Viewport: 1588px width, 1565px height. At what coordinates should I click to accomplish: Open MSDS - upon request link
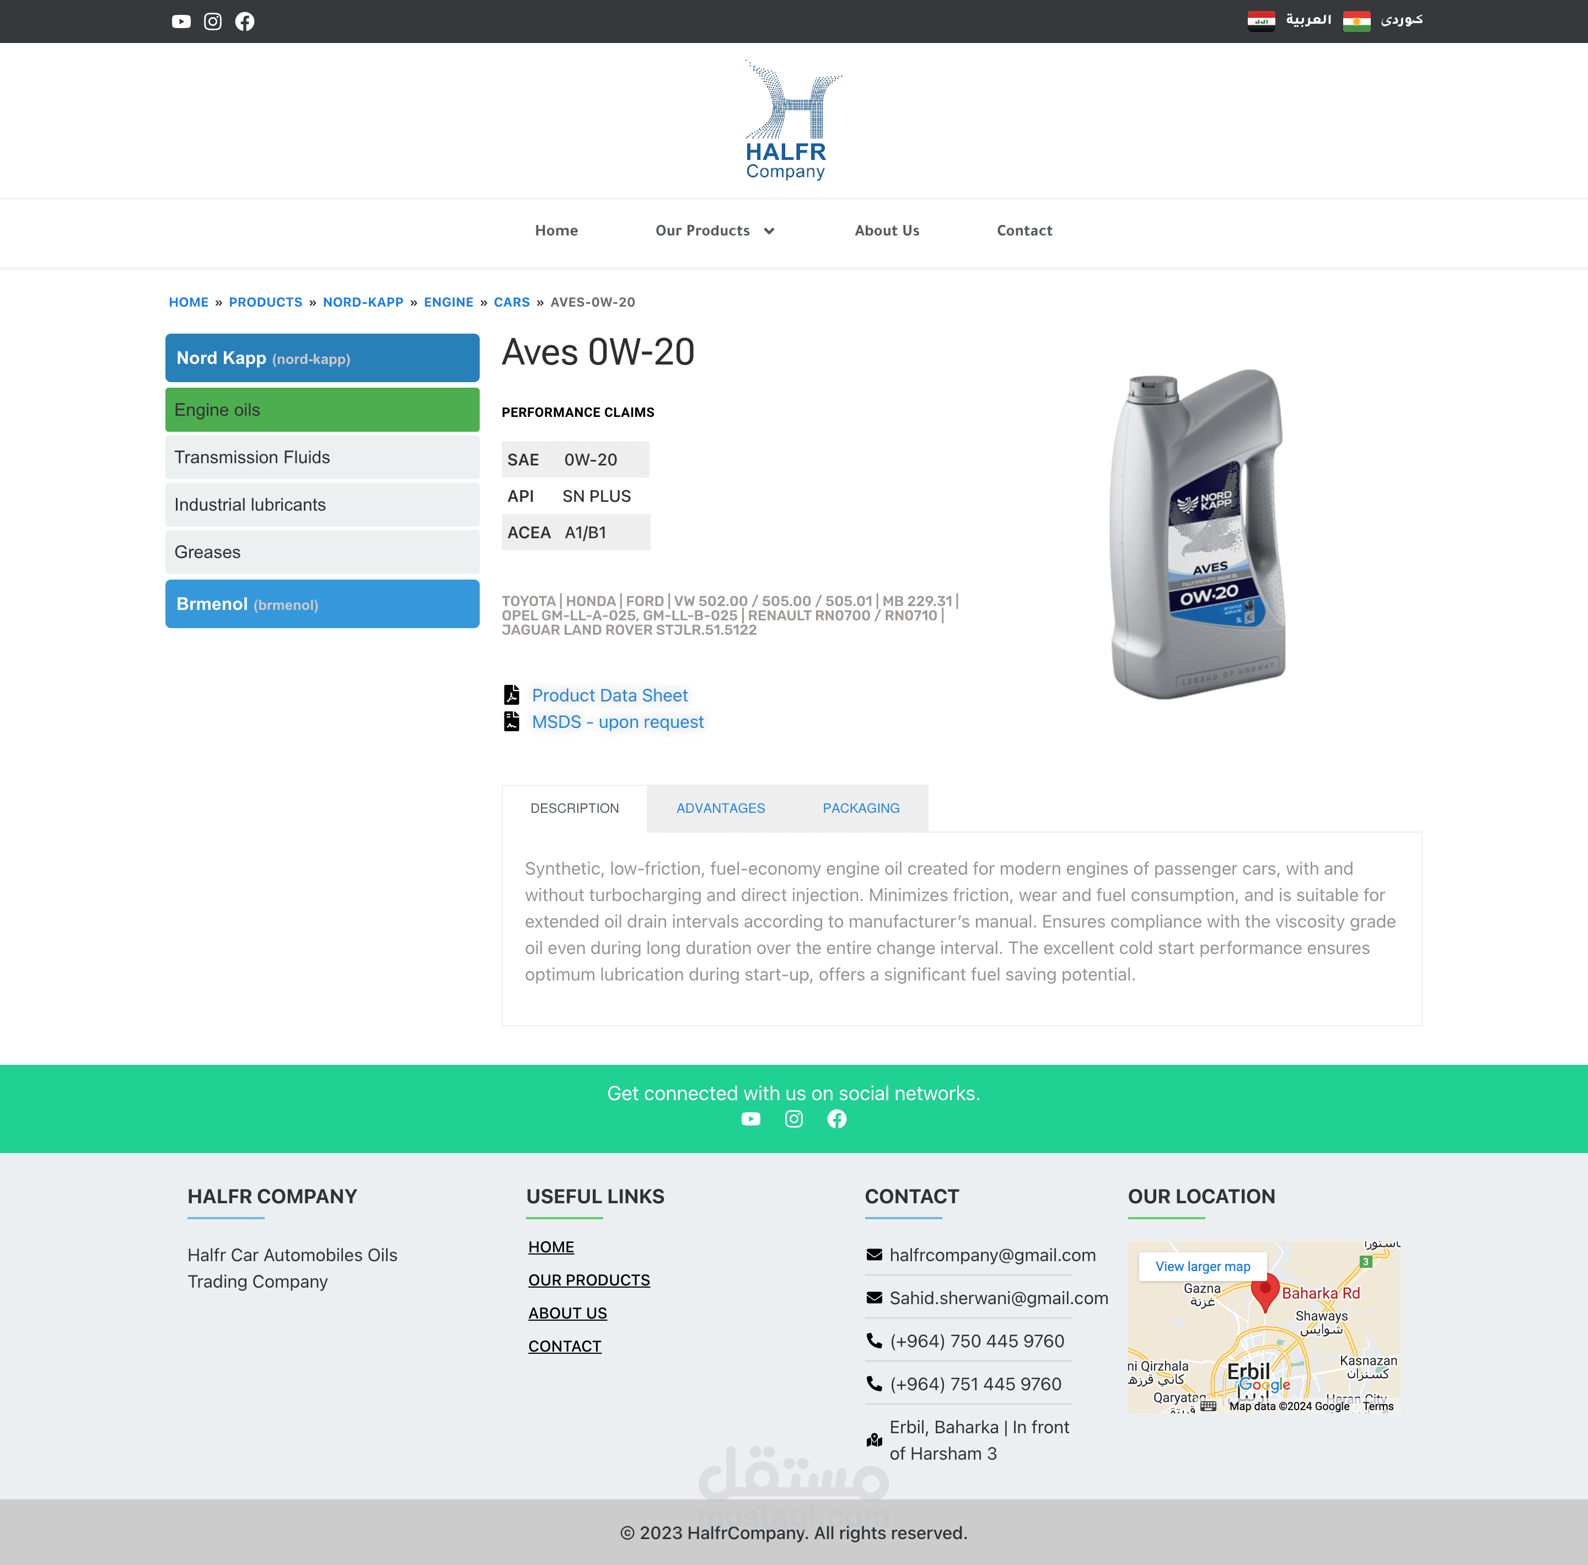[x=618, y=722]
